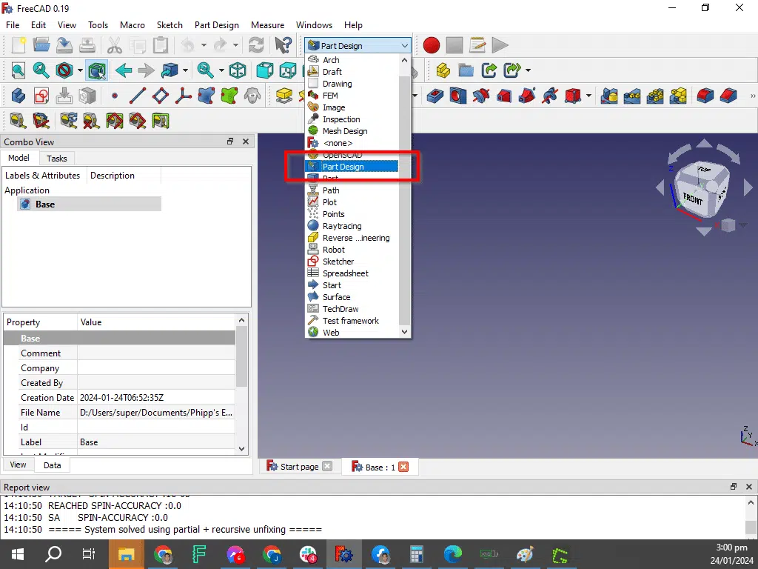The height and width of the screenshot is (569, 758).
Task: Click the Datum line icon
Action: (x=137, y=96)
